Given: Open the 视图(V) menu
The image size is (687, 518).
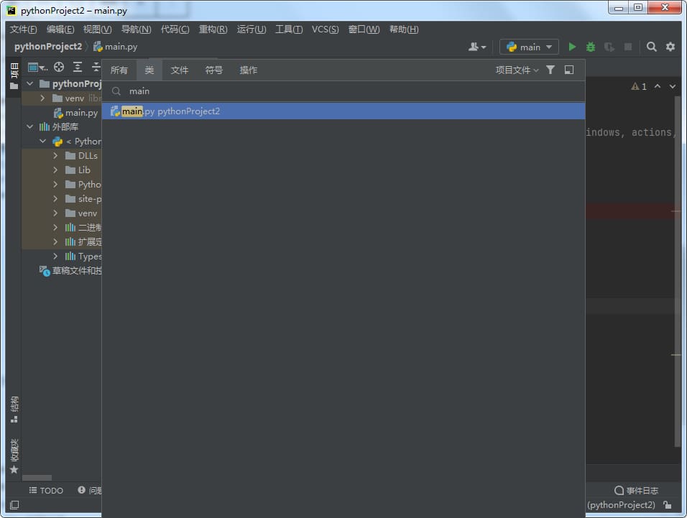Looking at the screenshot, I should pyautogui.click(x=97, y=29).
